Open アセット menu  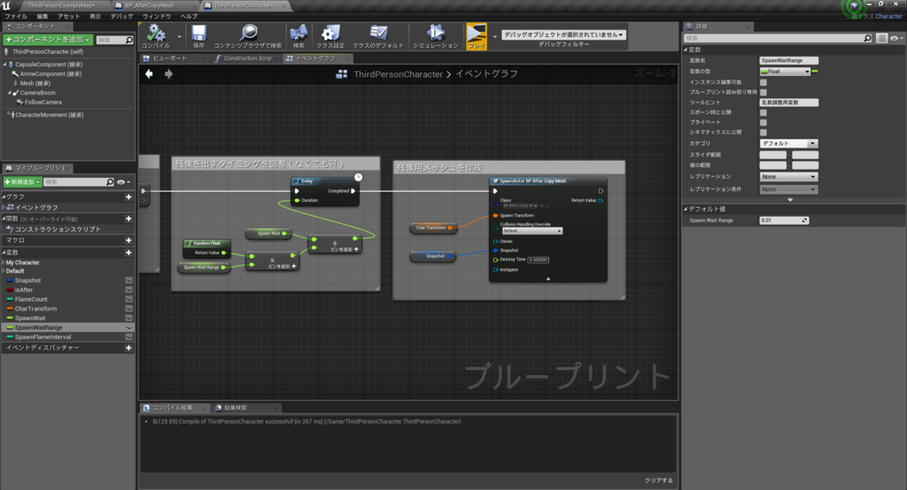point(68,16)
